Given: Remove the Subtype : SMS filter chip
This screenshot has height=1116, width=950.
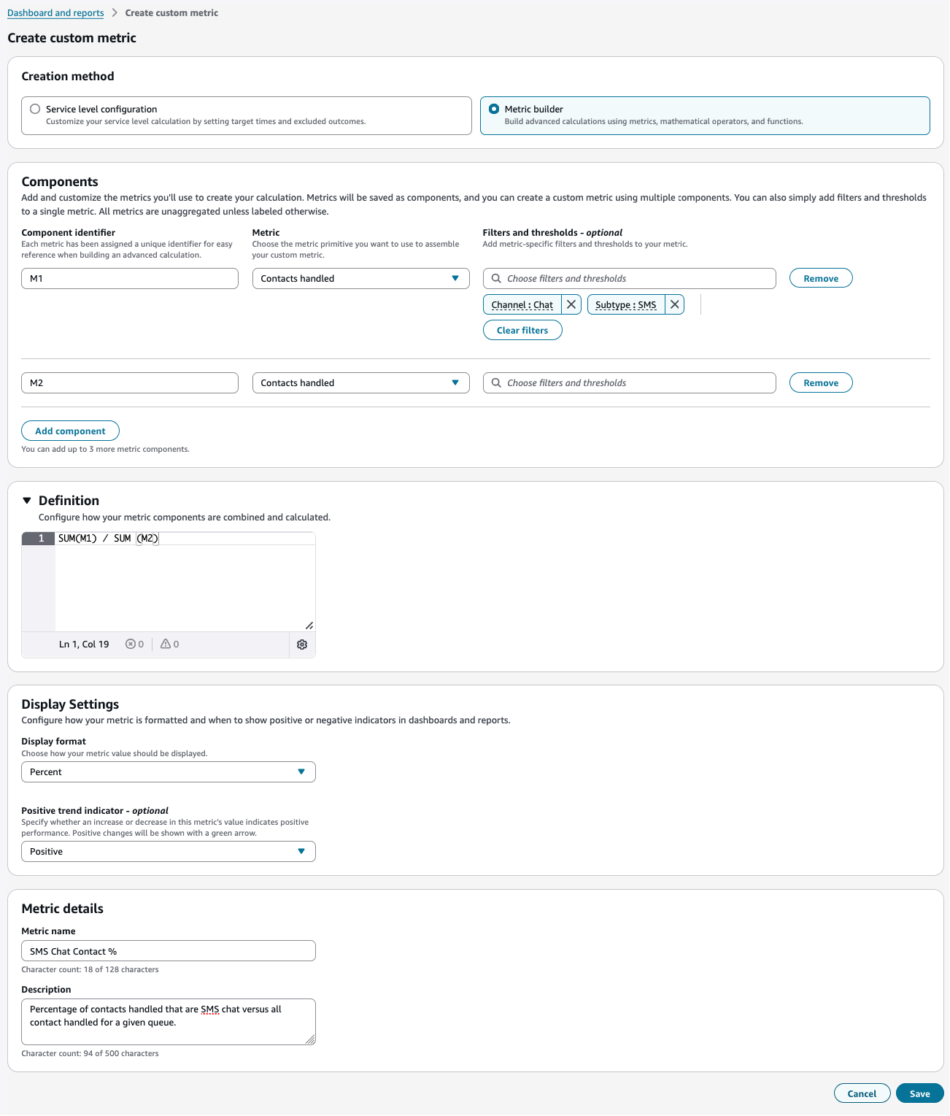Looking at the screenshot, I should pos(674,304).
